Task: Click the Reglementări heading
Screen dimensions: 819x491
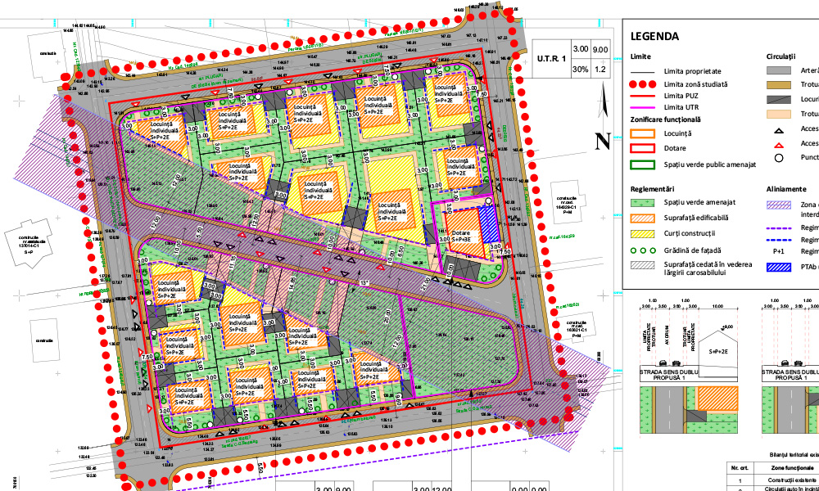Action: pyautogui.click(x=653, y=188)
